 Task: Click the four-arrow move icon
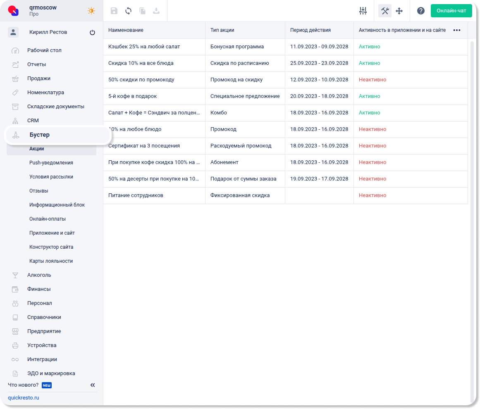tap(399, 11)
